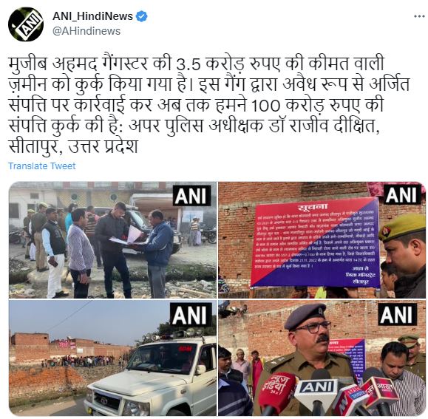Open ANI_HindiNews display name link
428x419 pixels.
[92, 17]
